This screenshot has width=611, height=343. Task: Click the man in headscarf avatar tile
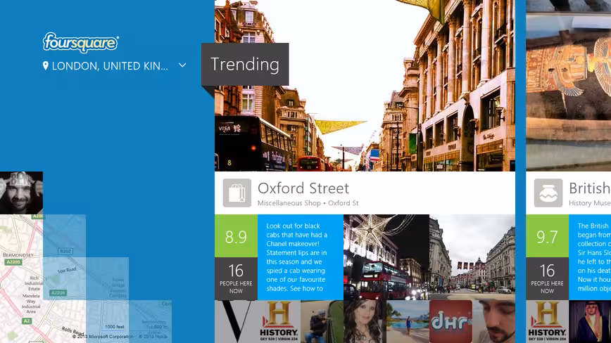[x=590, y=321]
